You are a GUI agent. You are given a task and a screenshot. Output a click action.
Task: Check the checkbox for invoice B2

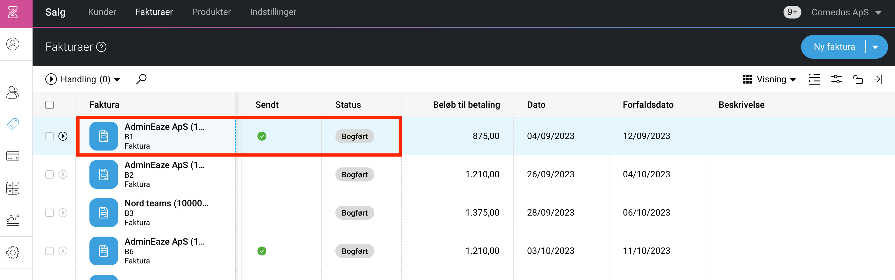point(49,174)
